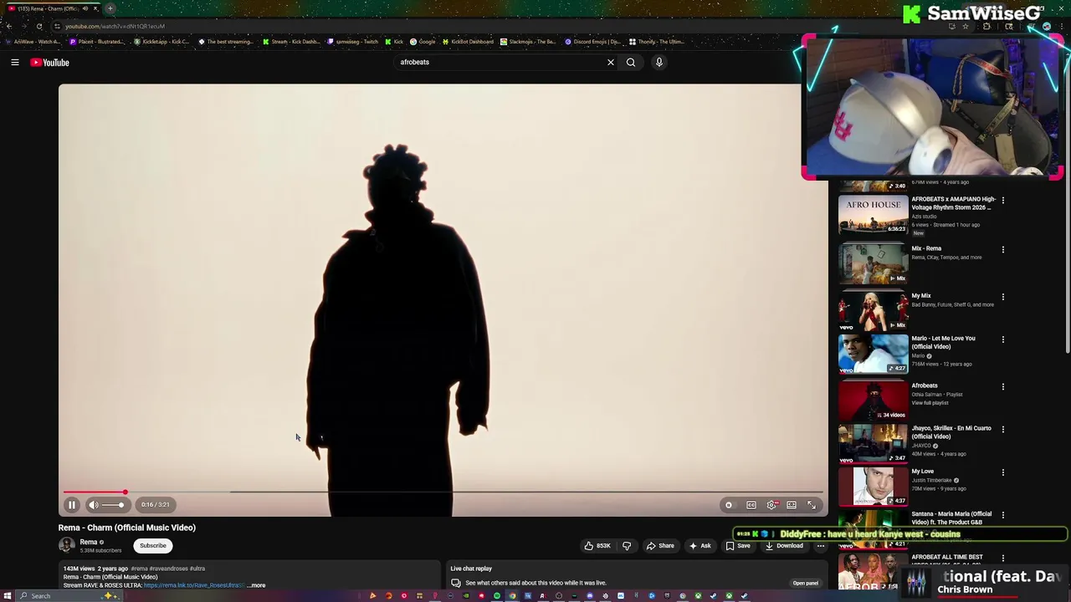Open Spotify from the taskbar
The image size is (1071, 602).
(x=497, y=596)
